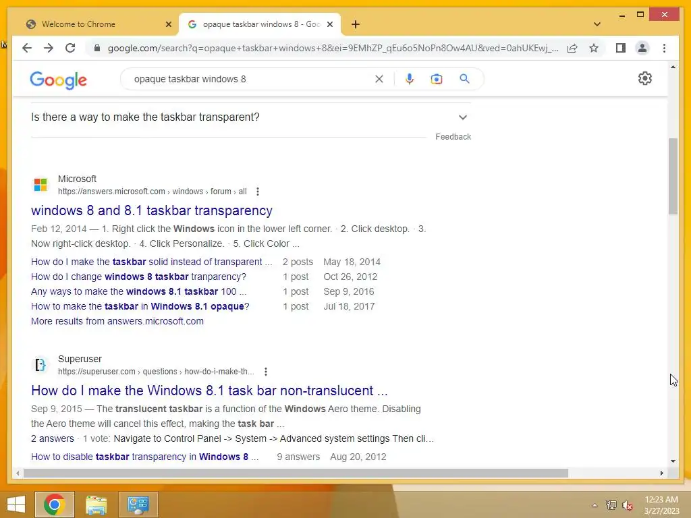This screenshot has height=518, width=691.
Task: Click the Microsoft site name text
Action: pyautogui.click(x=77, y=179)
